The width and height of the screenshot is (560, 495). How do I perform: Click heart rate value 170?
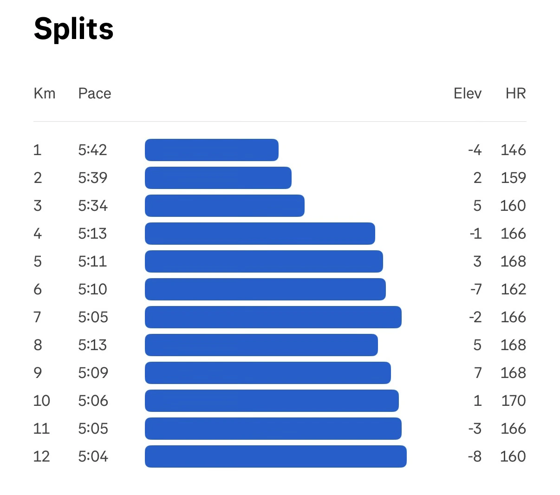pyautogui.click(x=513, y=401)
